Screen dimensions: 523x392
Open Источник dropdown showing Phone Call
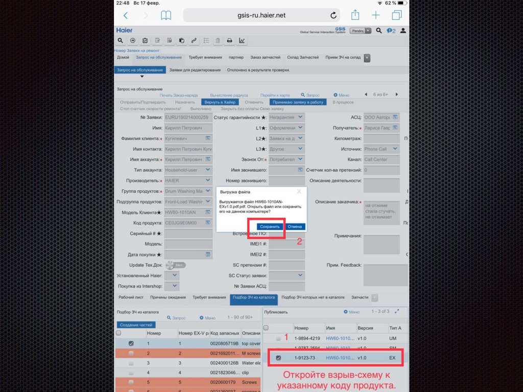coord(395,149)
